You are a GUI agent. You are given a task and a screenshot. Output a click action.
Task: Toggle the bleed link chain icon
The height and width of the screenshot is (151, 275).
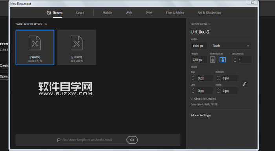click(244, 84)
